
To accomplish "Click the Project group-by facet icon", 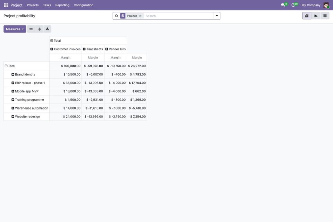I will click(123, 16).
